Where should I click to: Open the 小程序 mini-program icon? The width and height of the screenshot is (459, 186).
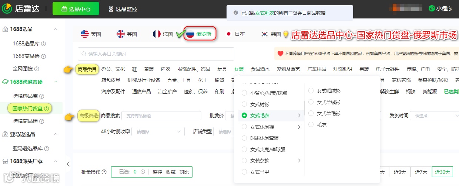point(432,8)
